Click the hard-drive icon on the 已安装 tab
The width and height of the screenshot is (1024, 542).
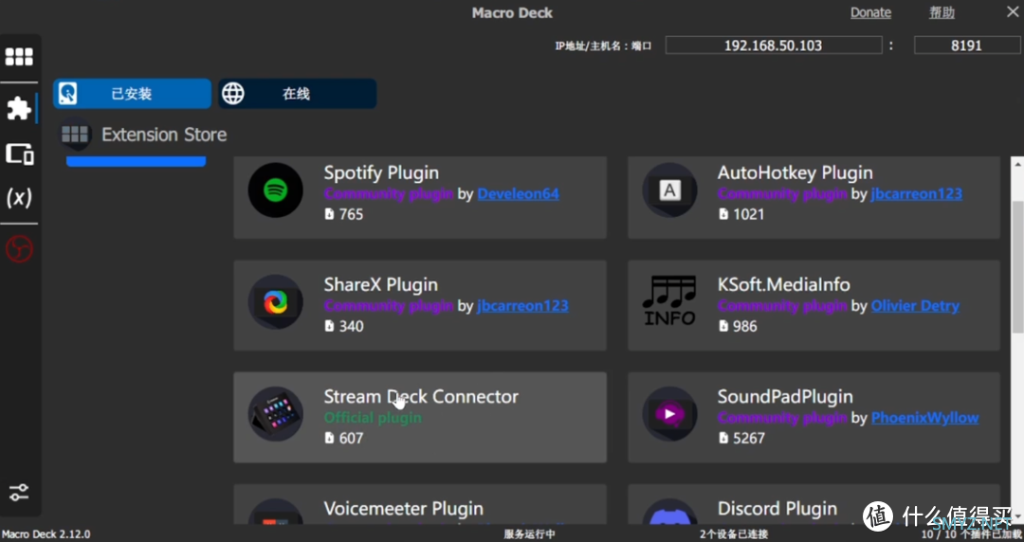[x=68, y=94]
